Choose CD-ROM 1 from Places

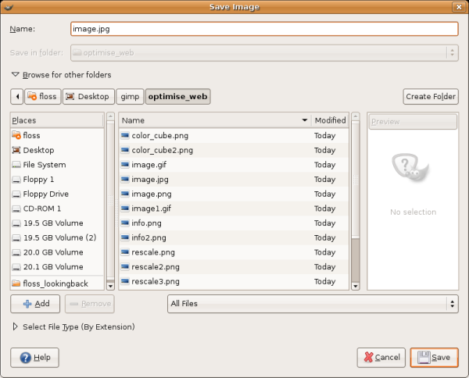[41, 209]
